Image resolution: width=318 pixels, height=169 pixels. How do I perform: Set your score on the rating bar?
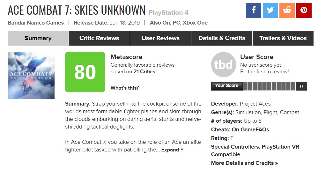point(270,86)
